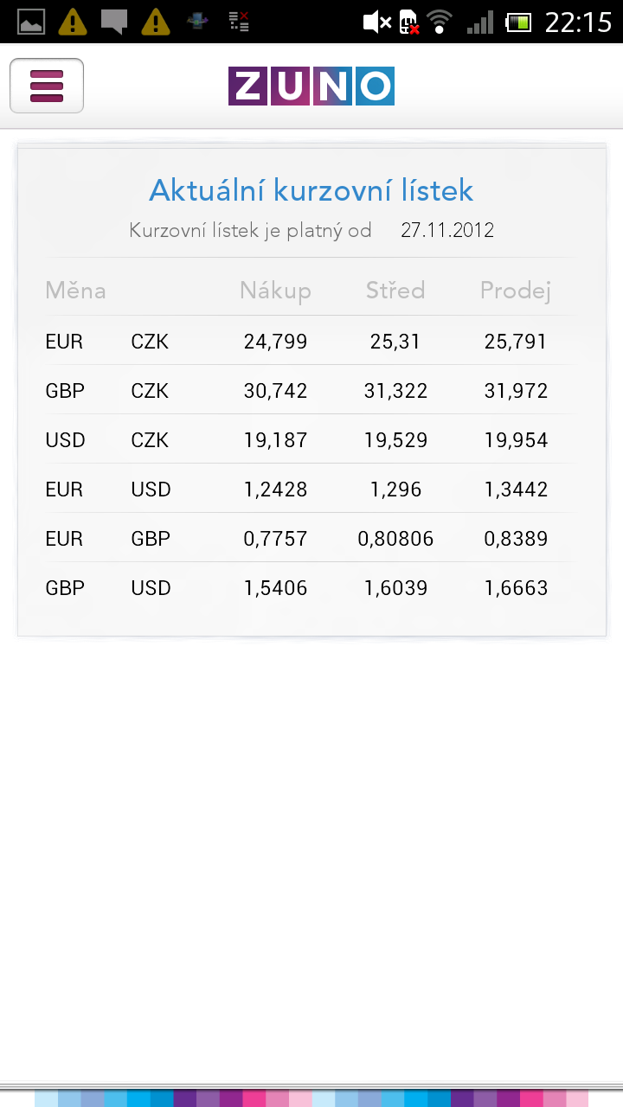Tap the Aktuální kurzovní lístek heading
Screen dimensions: 623x1107
coord(311,190)
